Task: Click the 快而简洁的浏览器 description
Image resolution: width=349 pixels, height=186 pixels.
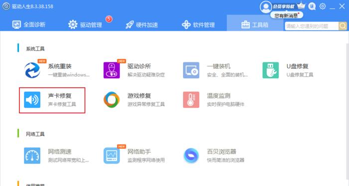Action: pyautogui.click(x=226, y=160)
